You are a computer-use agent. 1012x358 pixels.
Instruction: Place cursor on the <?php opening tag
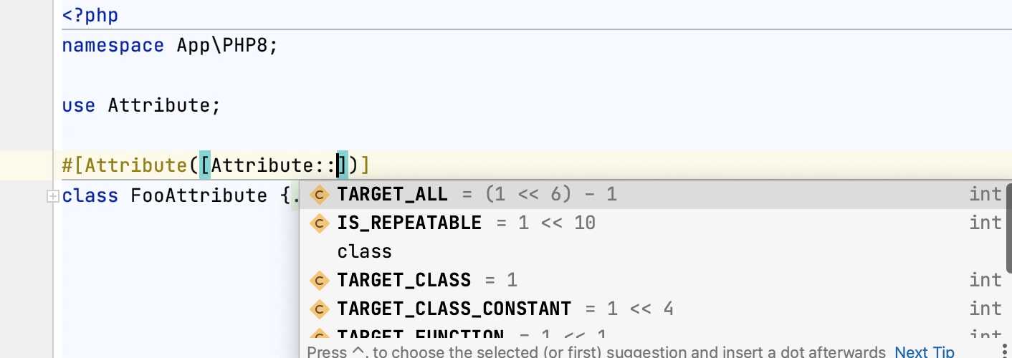90,15
